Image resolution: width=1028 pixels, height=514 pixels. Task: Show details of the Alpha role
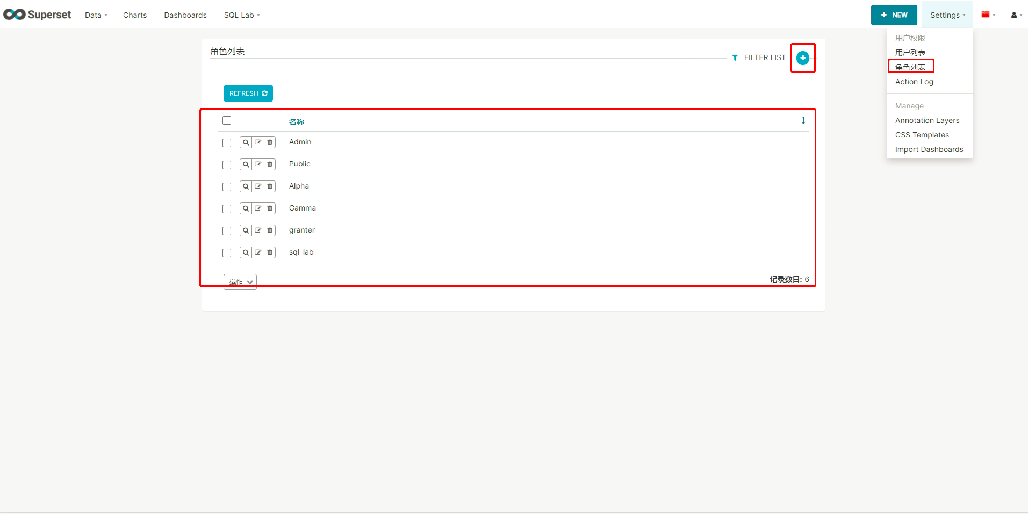point(246,186)
